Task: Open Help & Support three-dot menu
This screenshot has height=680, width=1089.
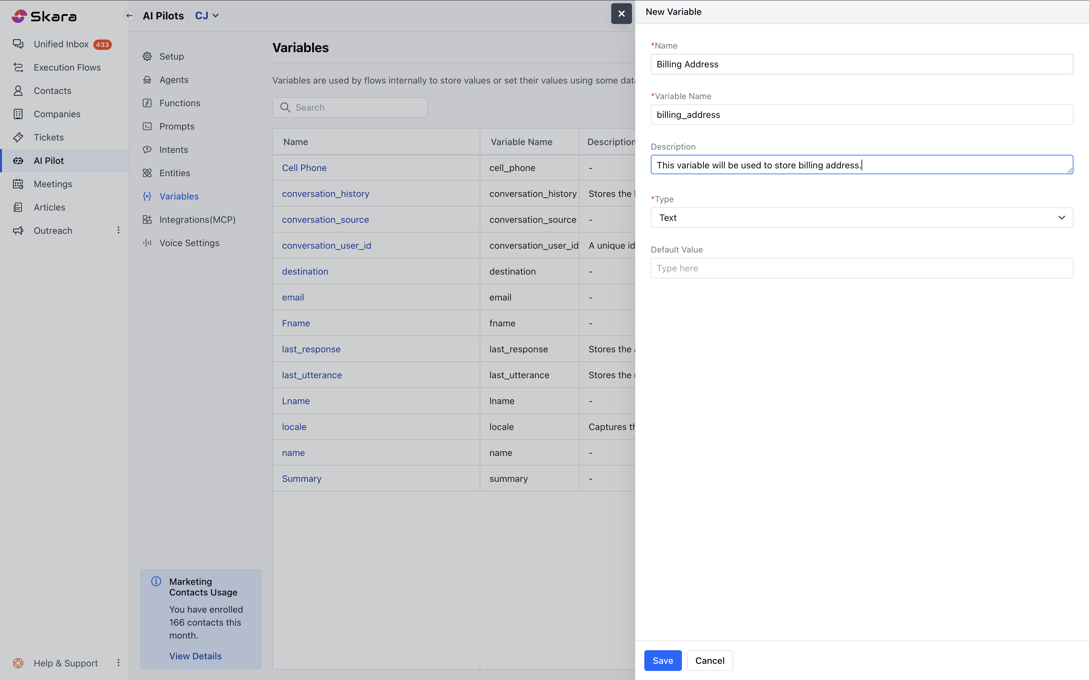Action: coord(118,663)
